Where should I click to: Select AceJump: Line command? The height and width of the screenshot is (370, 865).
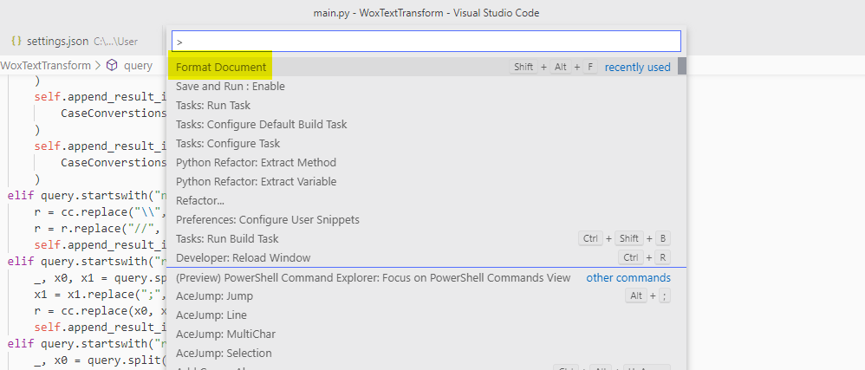[x=211, y=315]
